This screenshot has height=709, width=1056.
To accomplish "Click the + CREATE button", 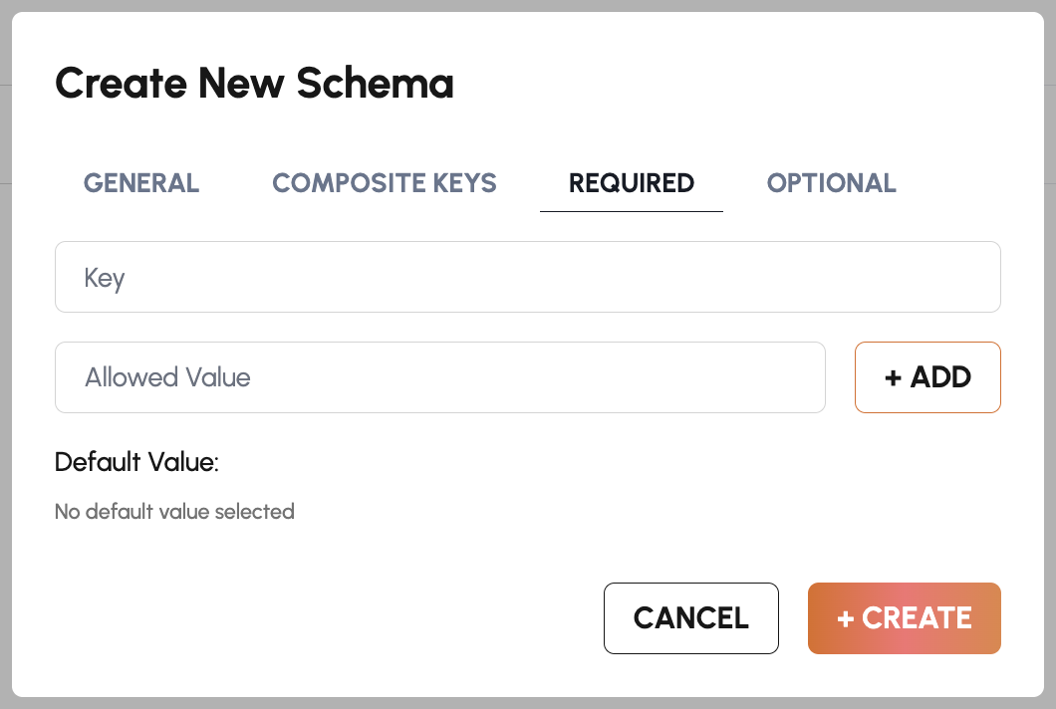I will coord(904,617).
